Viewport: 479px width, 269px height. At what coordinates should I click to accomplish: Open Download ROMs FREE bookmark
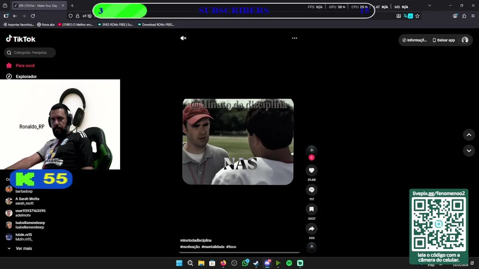(156, 25)
